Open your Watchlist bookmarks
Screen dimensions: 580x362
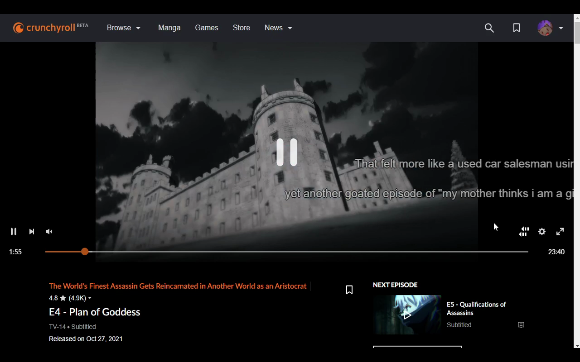click(517, 28)
